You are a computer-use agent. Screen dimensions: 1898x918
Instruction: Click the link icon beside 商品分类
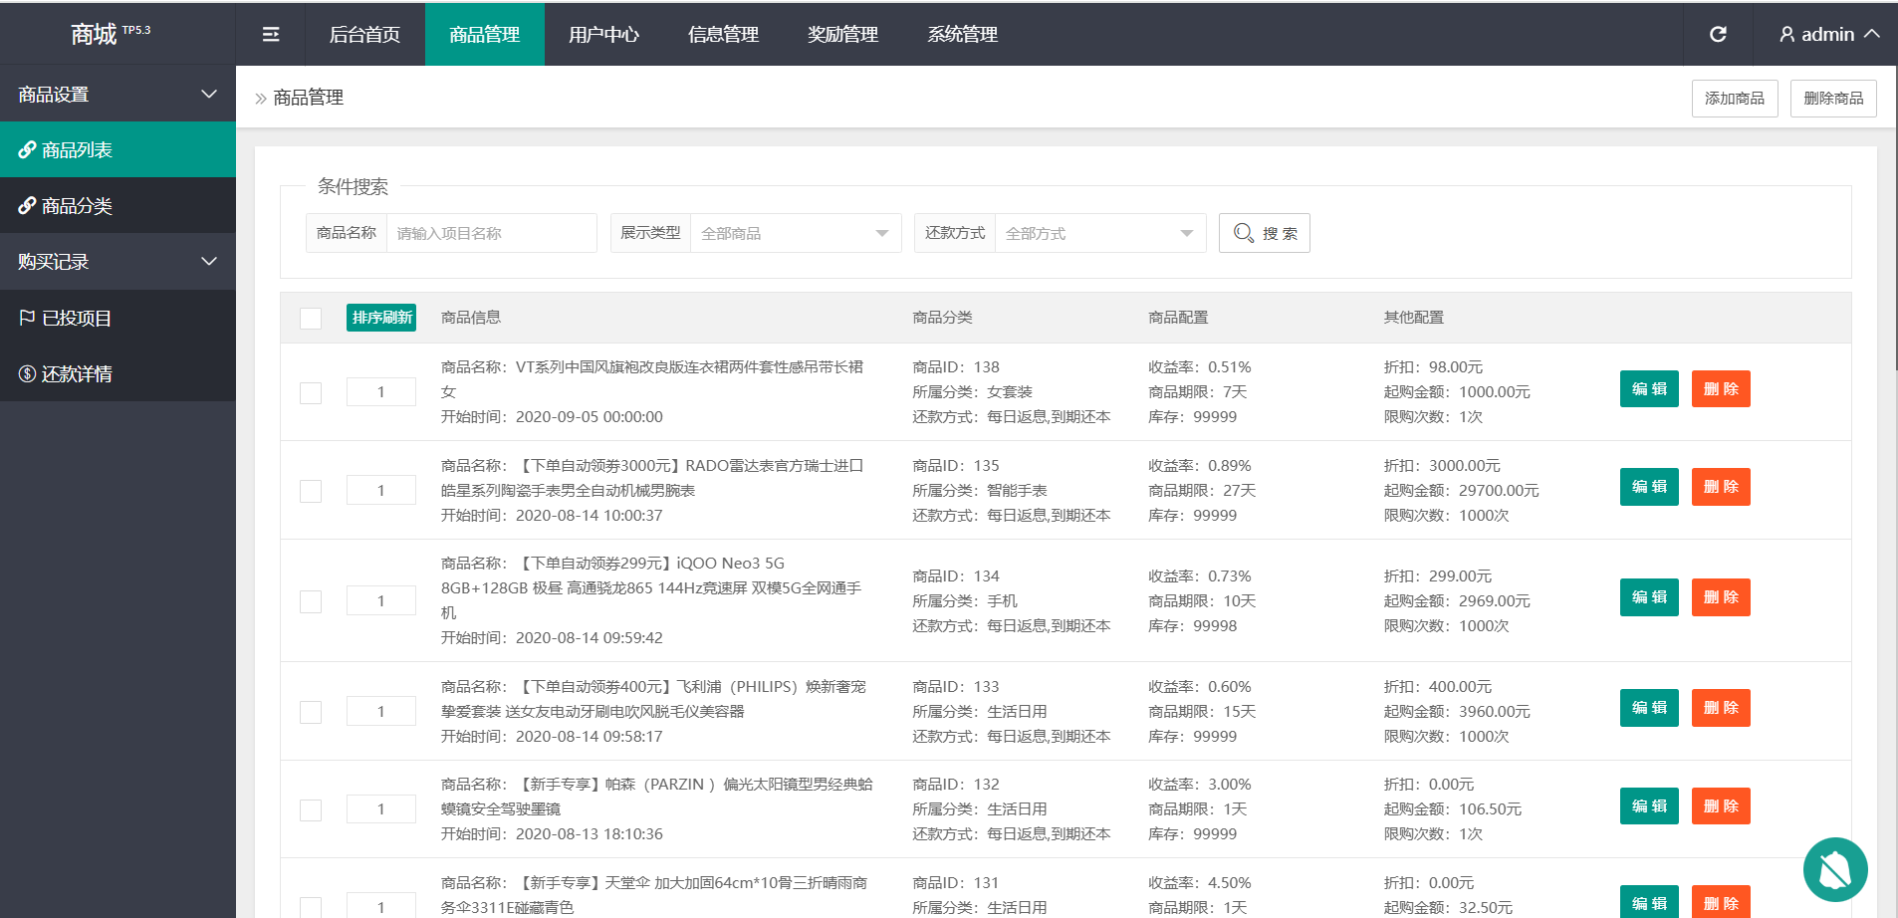[27, 206]
